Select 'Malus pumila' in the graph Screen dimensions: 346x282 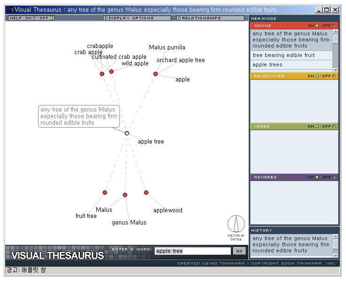[167, 47]
